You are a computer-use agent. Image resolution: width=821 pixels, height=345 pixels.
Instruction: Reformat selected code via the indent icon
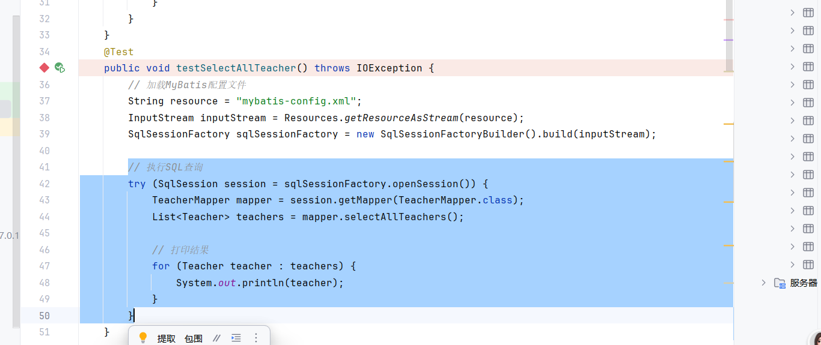coord(236,338)
